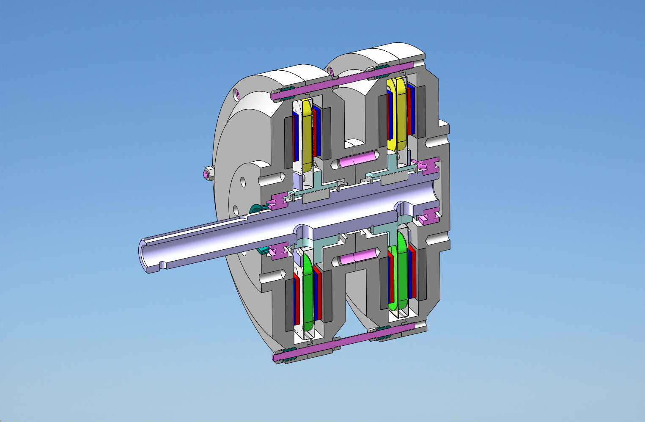Select the pink hex nut on the housing's left side
The width and height of the screenshot is (645, 422).
(207, 174)
